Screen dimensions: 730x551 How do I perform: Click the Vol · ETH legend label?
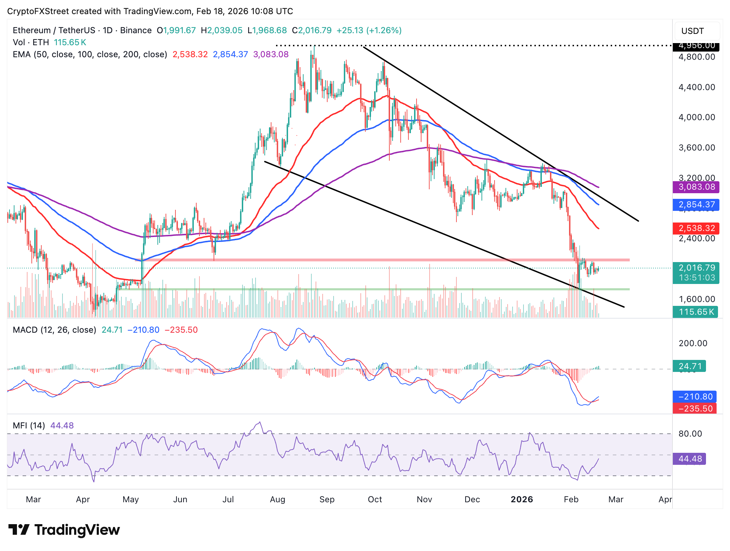[x=31, y=42]
